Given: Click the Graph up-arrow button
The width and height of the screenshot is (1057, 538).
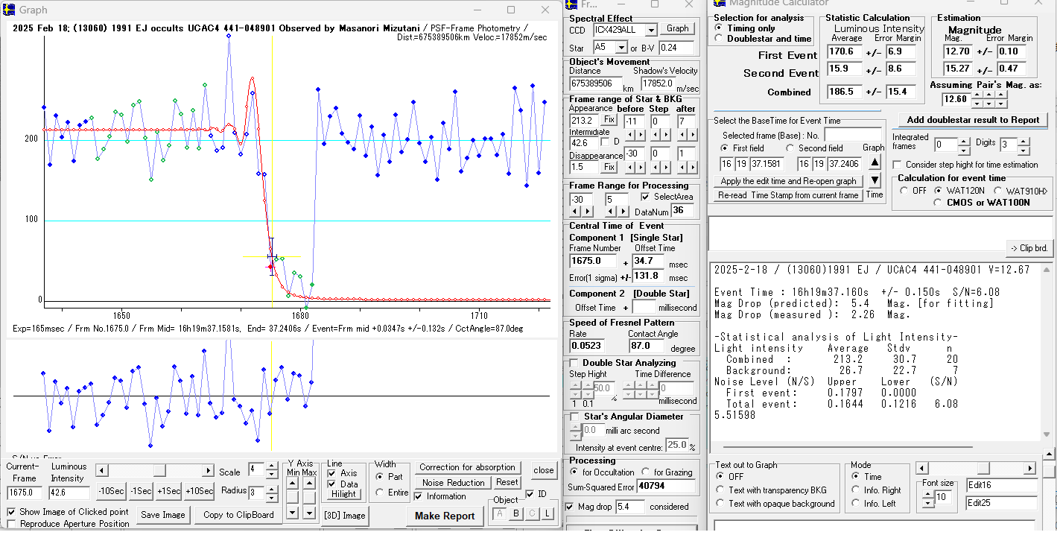Looking at the screenshot, I should [875, 162].
